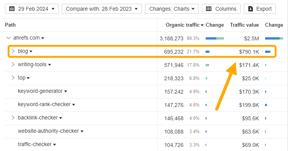Click the 3.3% share for traffic-checker

[194, 145]
